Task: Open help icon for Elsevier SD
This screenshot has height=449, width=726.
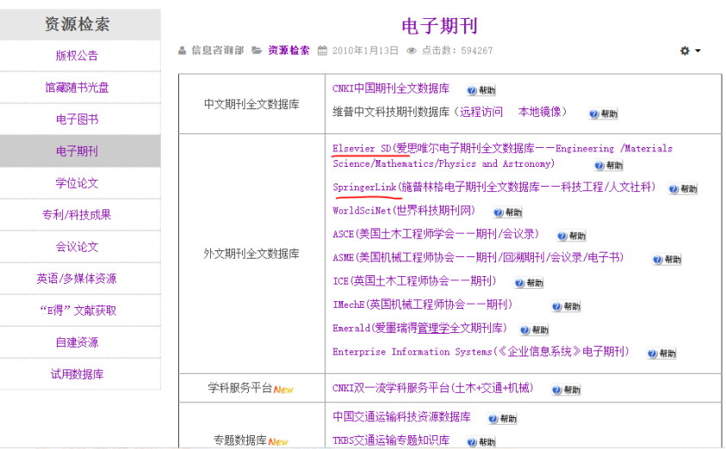Action: click(x=609, y=165)
